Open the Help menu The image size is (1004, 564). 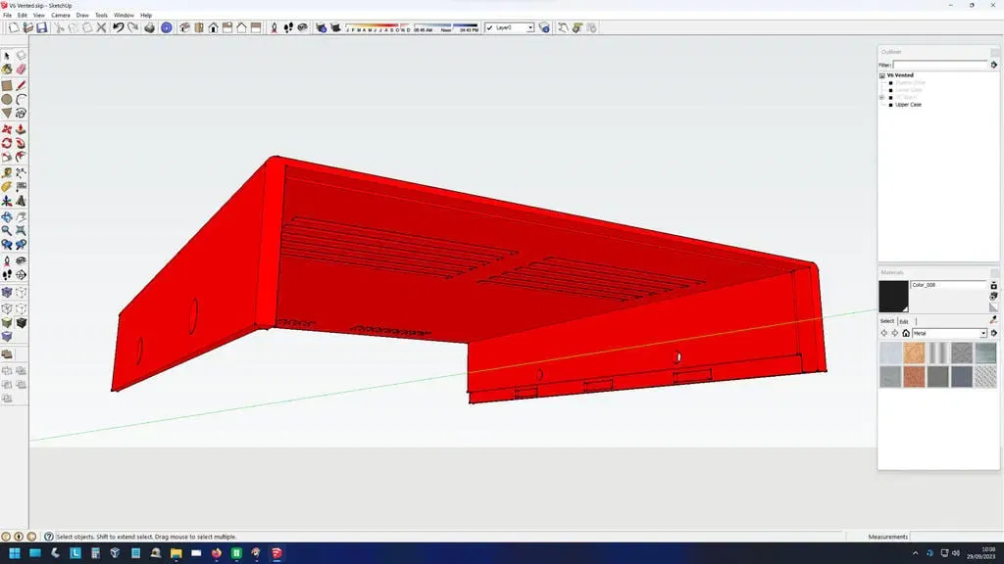click(146, 15)
